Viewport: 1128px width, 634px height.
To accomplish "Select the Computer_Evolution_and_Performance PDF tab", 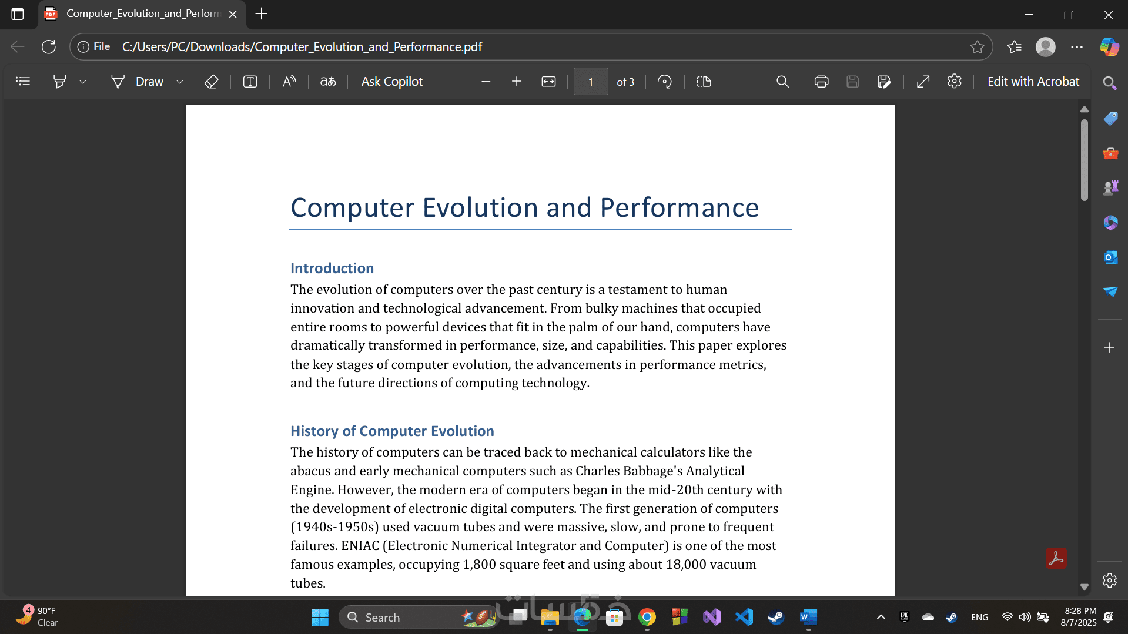I will [141, 14].
